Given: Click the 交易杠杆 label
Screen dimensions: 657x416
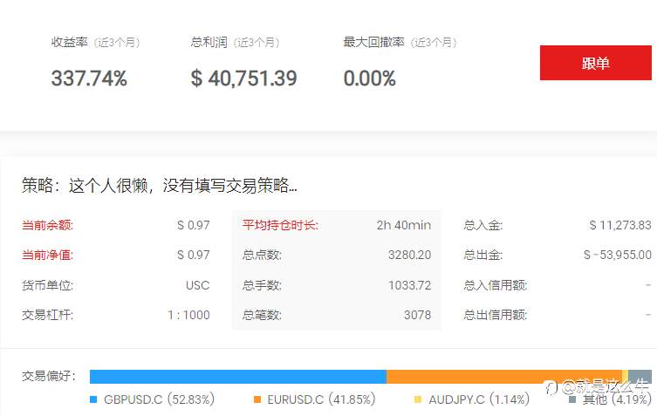Looking at the screenshot, I should (x=47, y=315).
